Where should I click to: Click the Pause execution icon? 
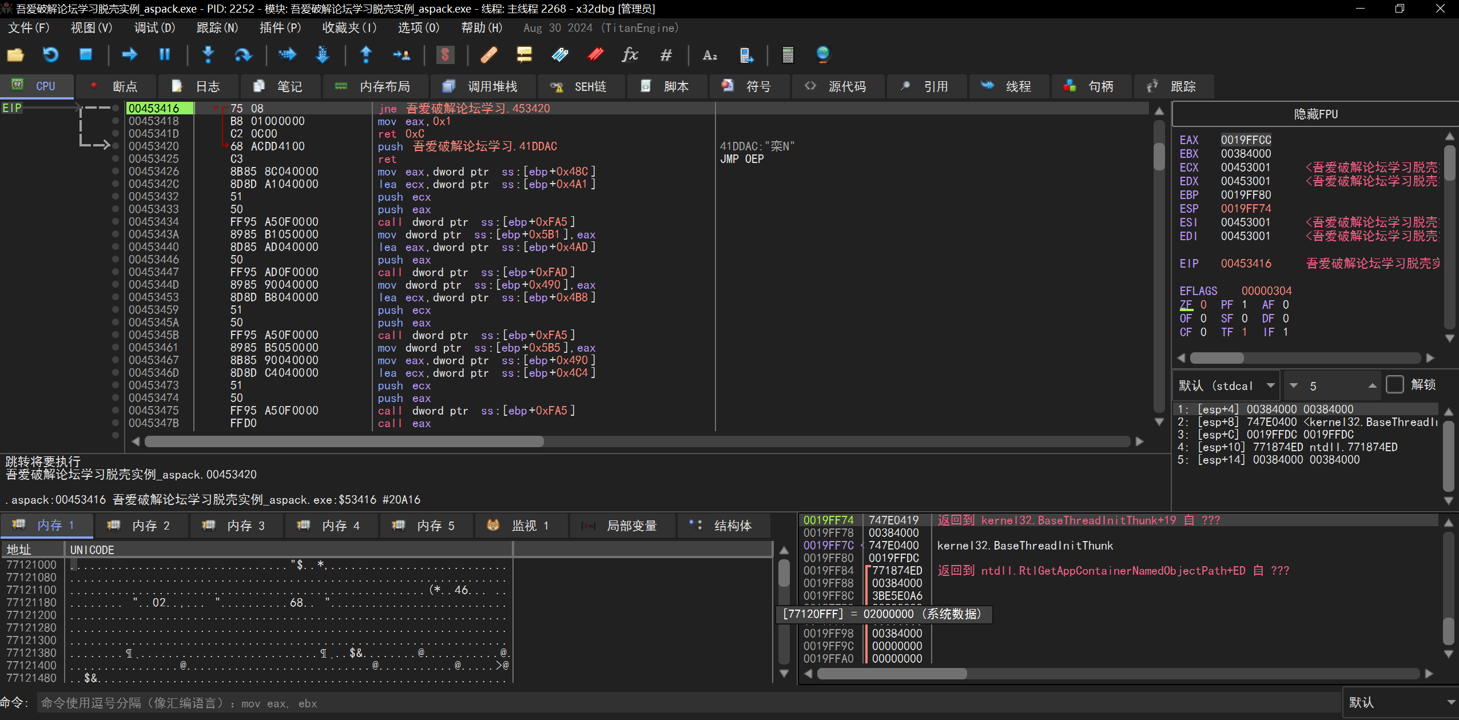pos(164,55)
